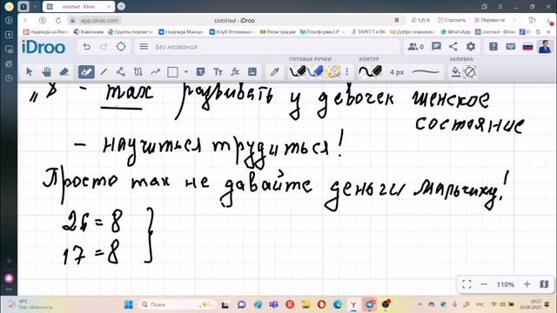
Task: Select the arrow line tool
Action: click(x=155, y=72)
